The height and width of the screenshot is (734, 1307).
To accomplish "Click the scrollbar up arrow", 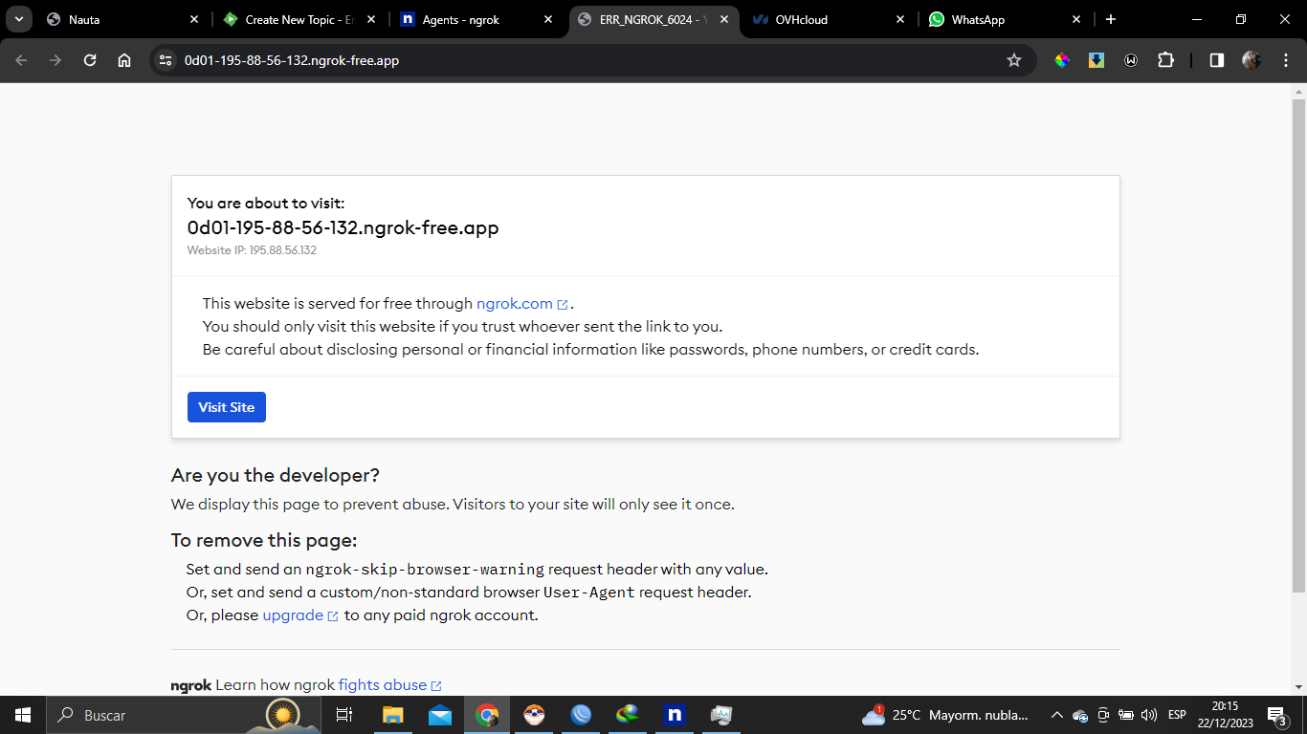I will 1299,92.
